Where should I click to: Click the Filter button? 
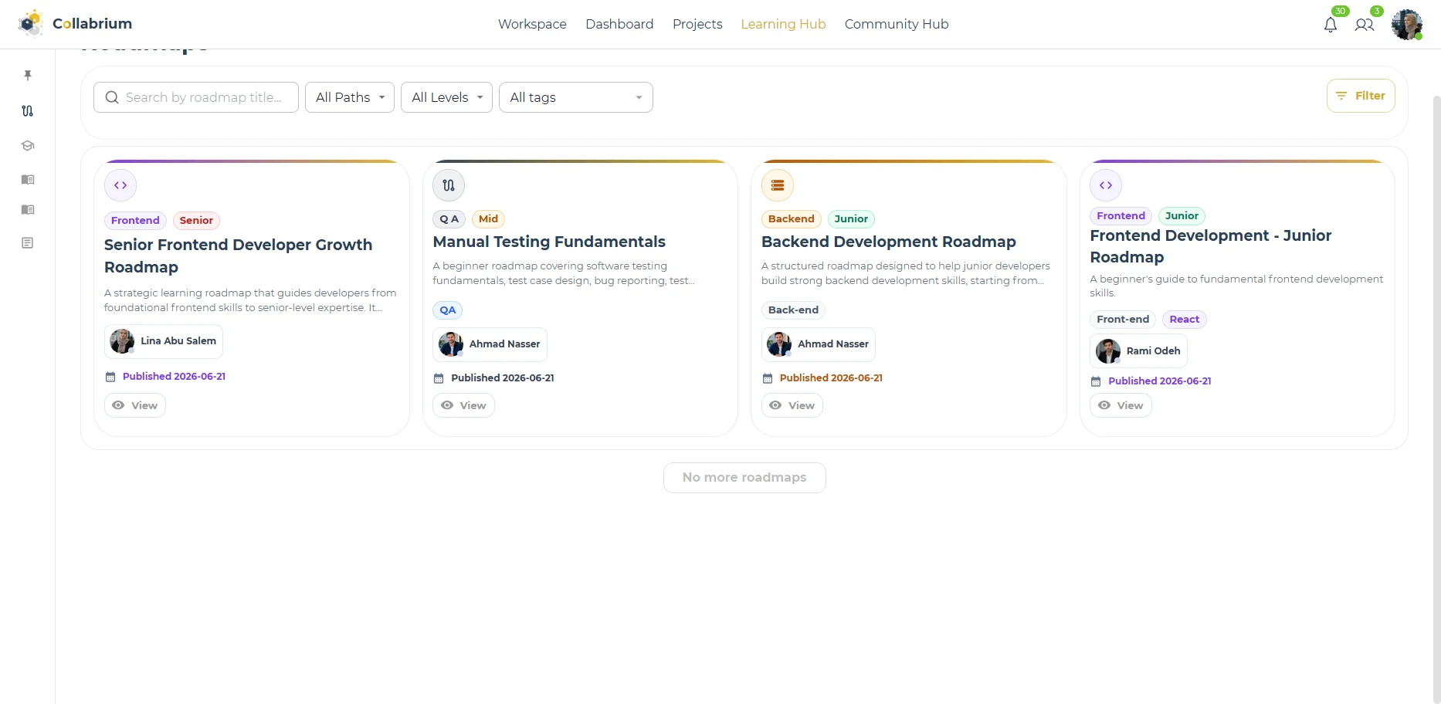point(1361,96)
